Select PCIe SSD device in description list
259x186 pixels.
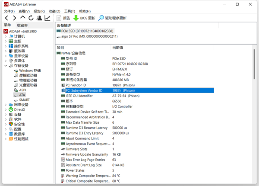[x=85, y=31]
